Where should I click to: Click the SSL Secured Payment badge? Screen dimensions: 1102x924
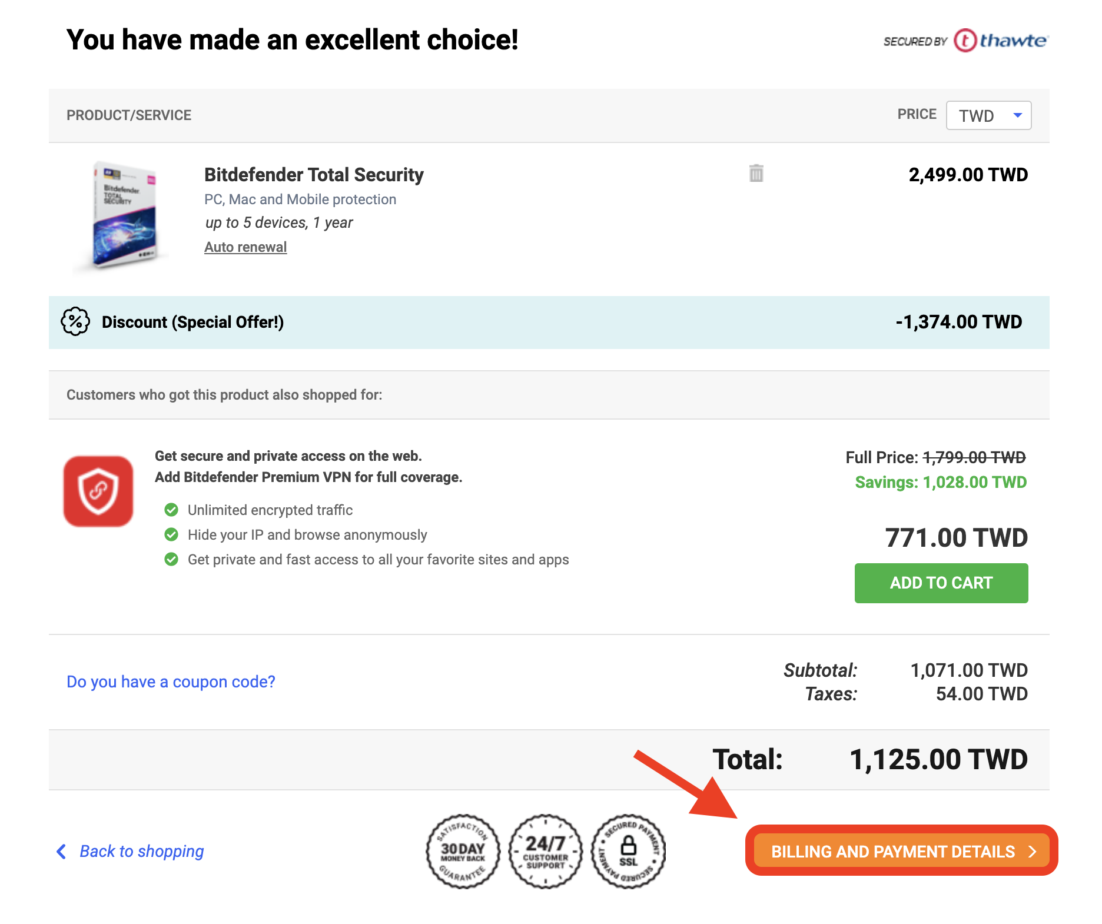(628, 851)
